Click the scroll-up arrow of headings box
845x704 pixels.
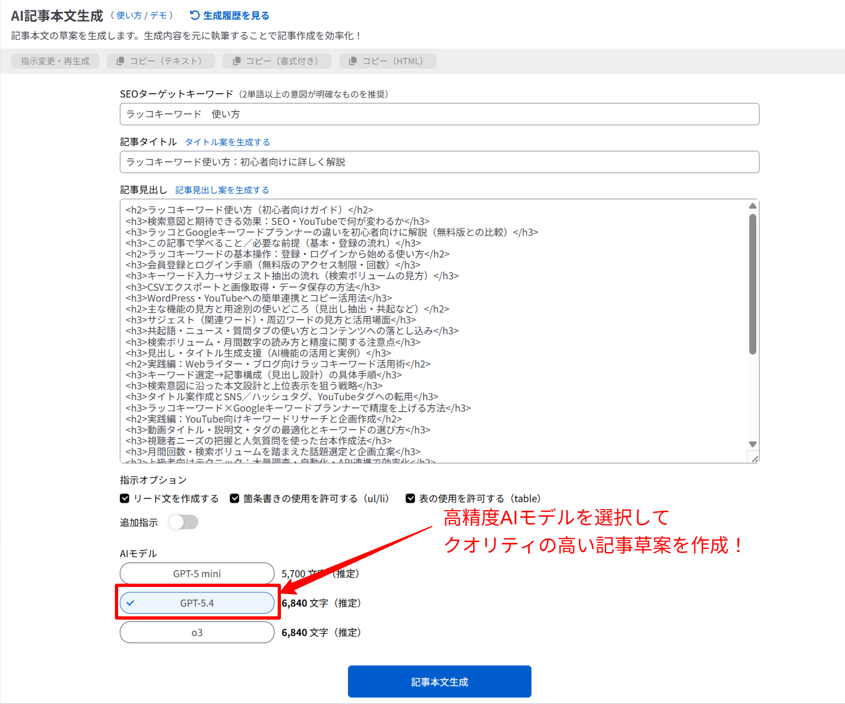click(x=752, y=206)
